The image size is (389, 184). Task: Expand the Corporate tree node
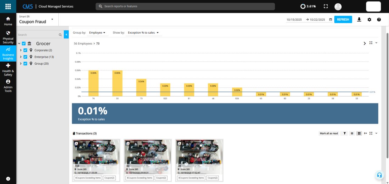21,50
